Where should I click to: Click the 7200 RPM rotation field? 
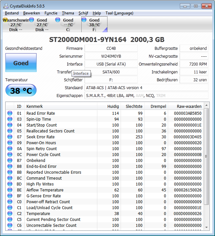point(194,64)
